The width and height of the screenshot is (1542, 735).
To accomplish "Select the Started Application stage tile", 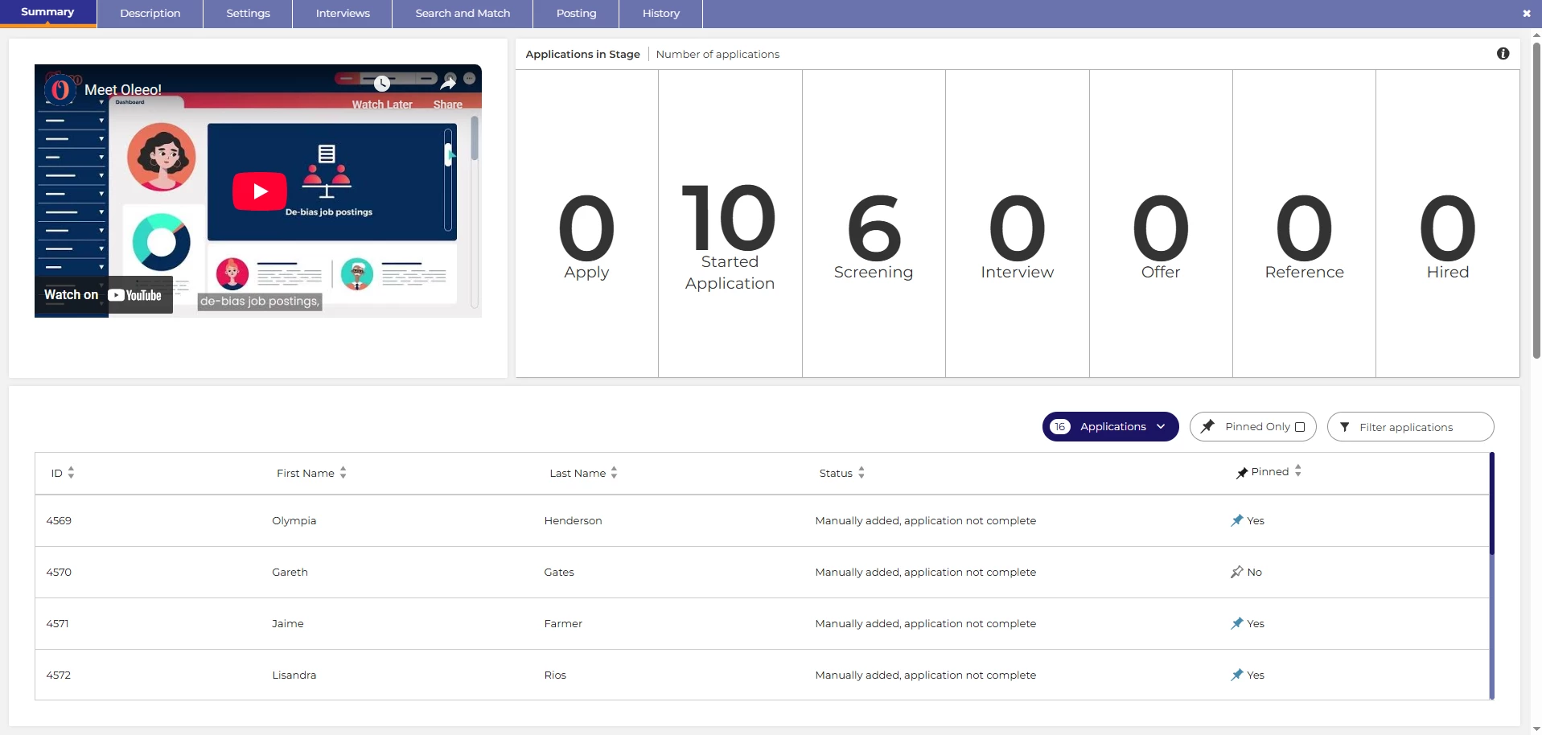I will 730,224.
